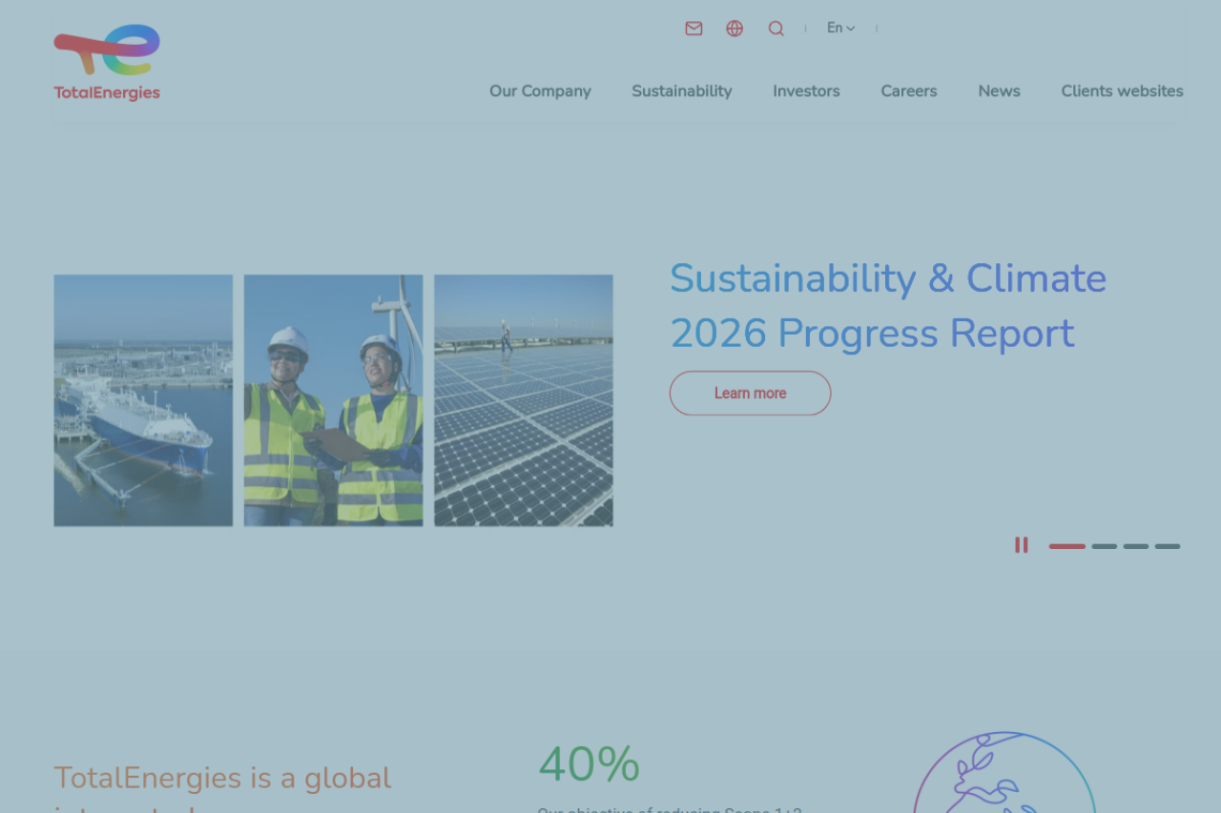Screen dimensions: 1221x813
Task: Switch to the fourth carousel slide
Action: click(x=1168, y=546)
